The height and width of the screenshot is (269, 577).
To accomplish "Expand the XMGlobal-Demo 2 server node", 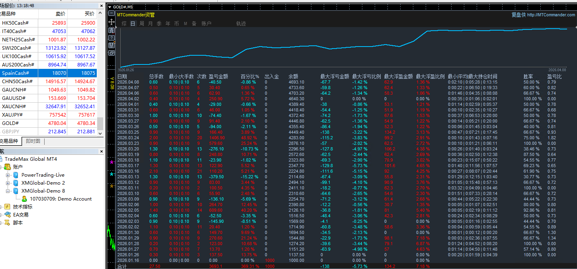I will tap(8, 183).
